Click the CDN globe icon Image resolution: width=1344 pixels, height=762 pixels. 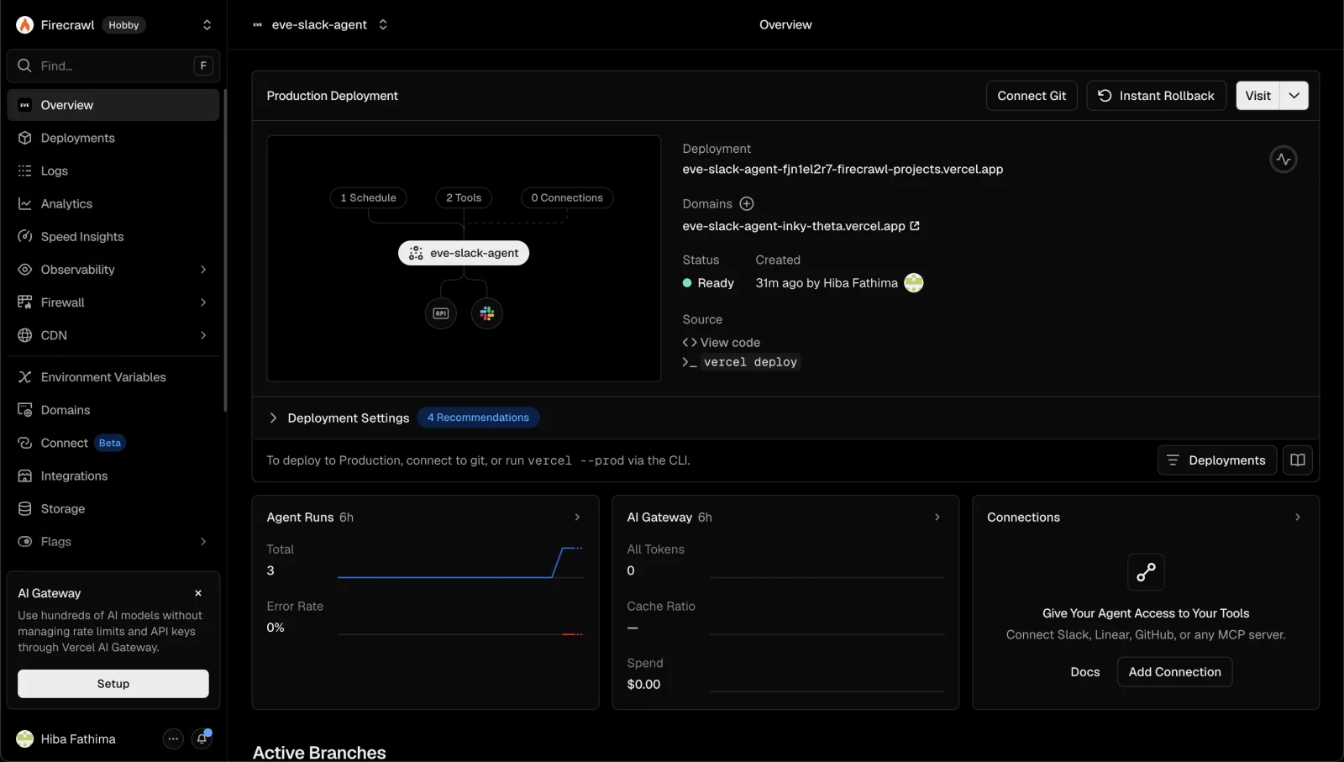pos(25,334)
